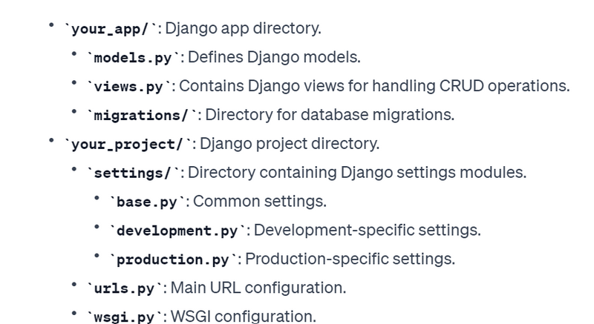Click the "Main URL configuration." description

pyautogui.click(x=258, y=287)
